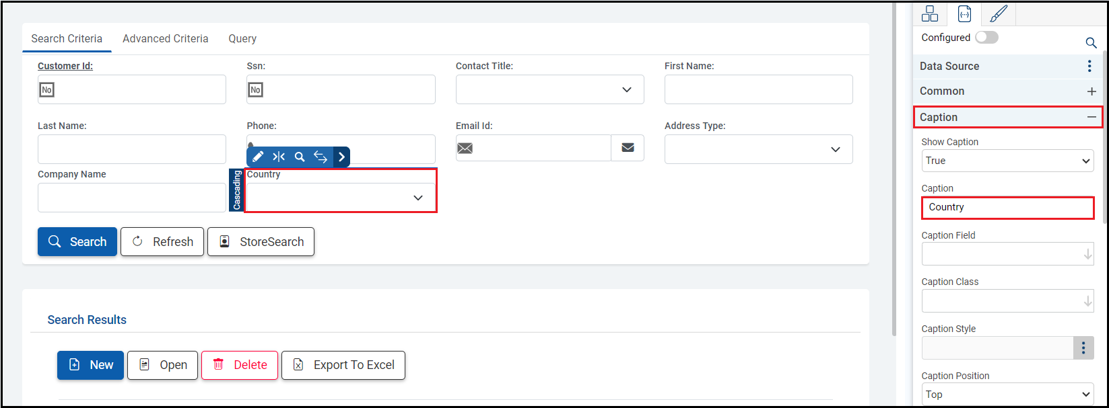Click the StoreSearch button
Viewport: 1109px width, 408px height.
pos(261,242)
